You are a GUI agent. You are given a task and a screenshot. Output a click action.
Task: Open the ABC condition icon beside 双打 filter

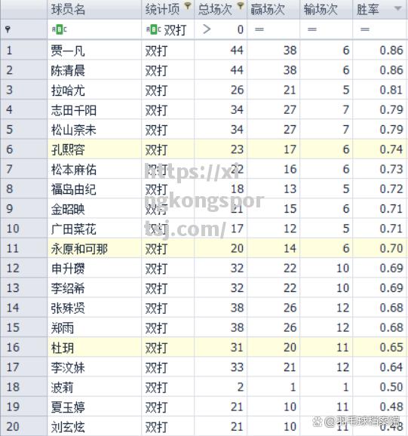tap(154, 29)
